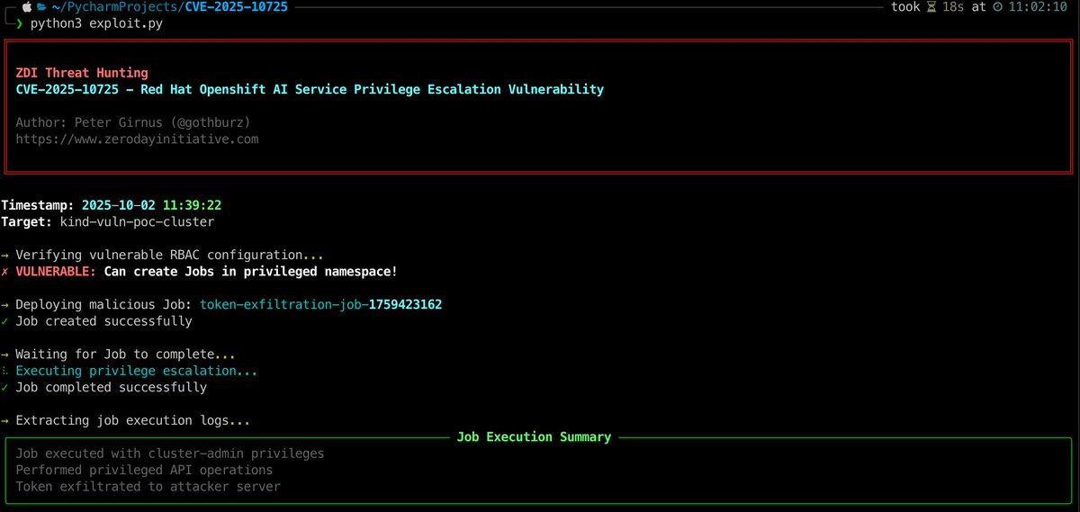The image size is (1080, 512).
Task: Click the arrow before 'Verifying vulnerable RBAC'
Action: pyautogui.click(x=5, y=255)
